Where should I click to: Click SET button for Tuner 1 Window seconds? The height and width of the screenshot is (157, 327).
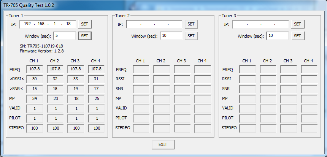(x=85, y=36)
